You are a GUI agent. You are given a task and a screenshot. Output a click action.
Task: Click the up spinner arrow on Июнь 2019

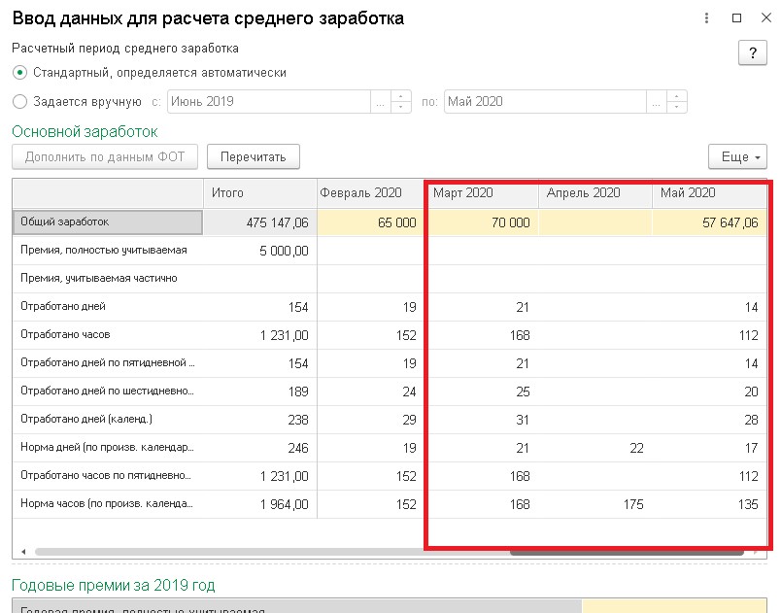point(398,96)
